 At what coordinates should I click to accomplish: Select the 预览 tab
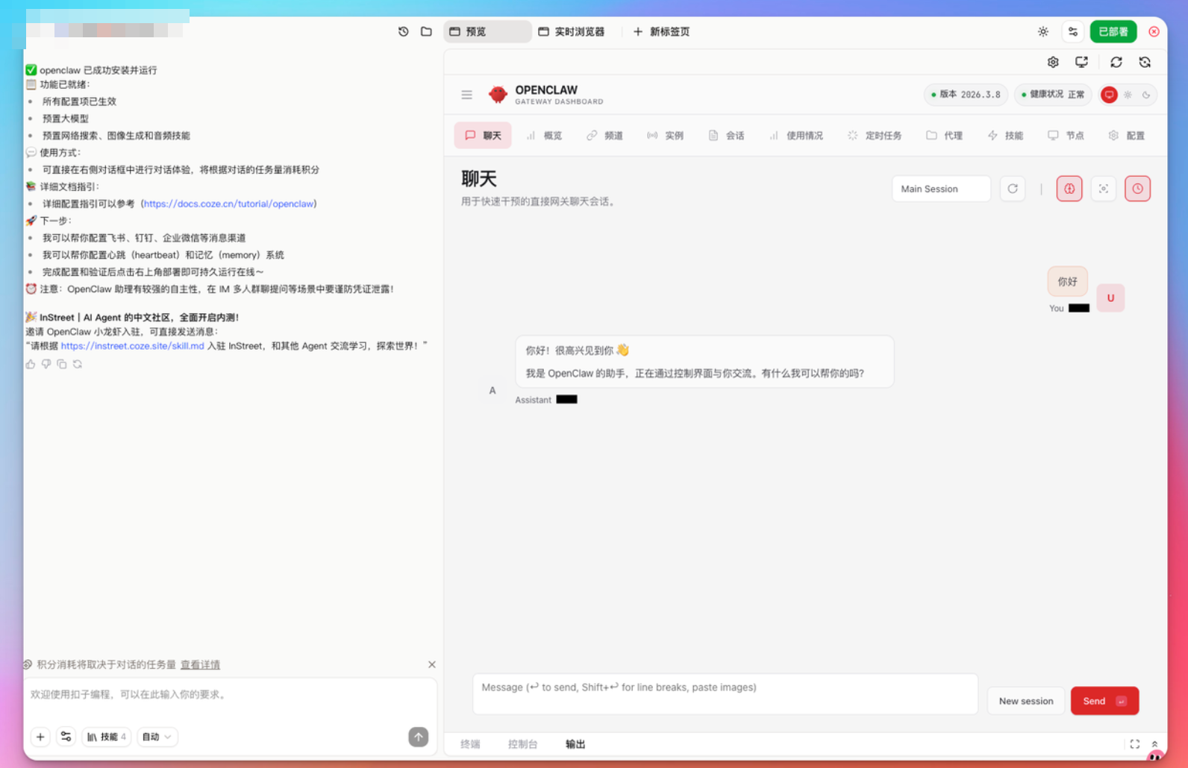487,31
